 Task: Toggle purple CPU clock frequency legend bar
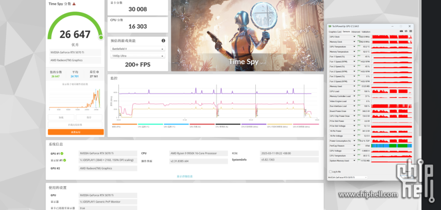pos(254,124)
